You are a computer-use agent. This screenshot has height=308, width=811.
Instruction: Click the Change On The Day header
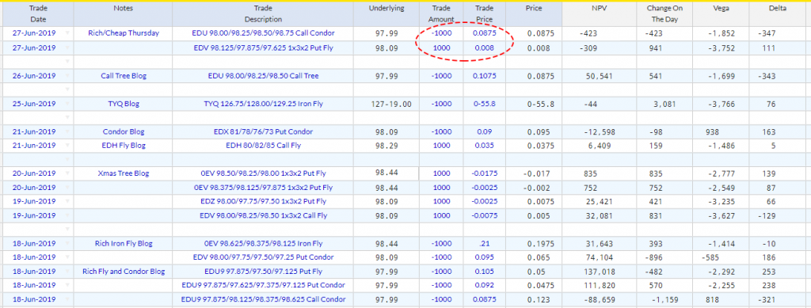pos(664,14)
